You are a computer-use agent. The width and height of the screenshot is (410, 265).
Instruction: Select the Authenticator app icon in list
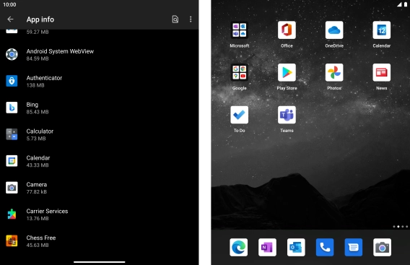(12, 81)
